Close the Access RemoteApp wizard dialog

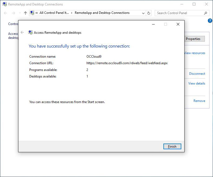pos(178,24)
